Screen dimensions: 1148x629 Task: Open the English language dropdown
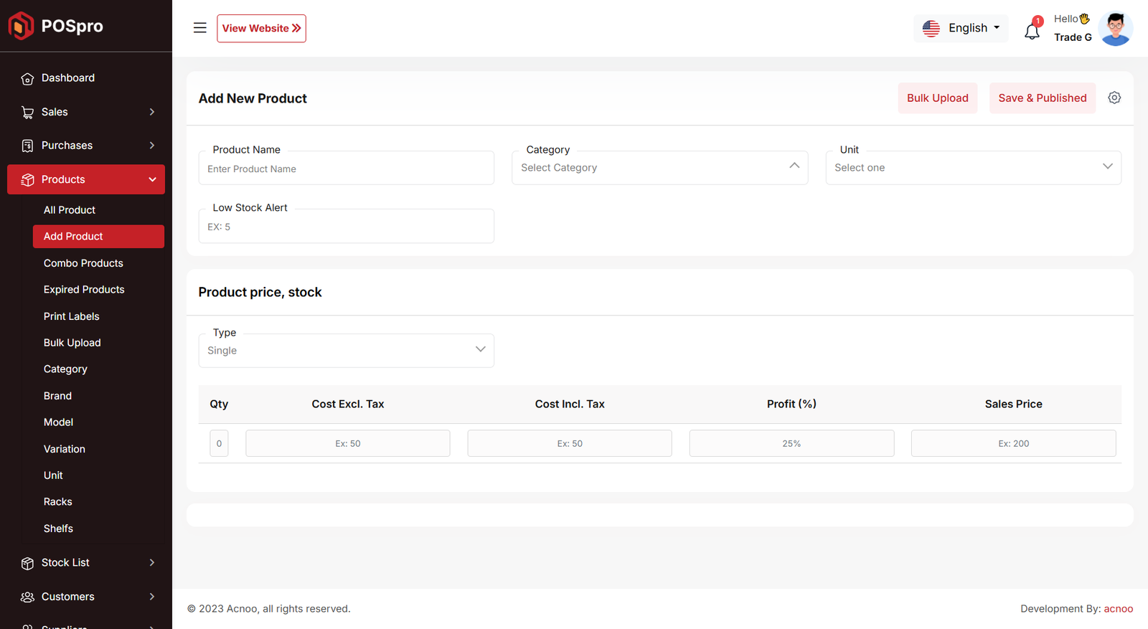961,28
